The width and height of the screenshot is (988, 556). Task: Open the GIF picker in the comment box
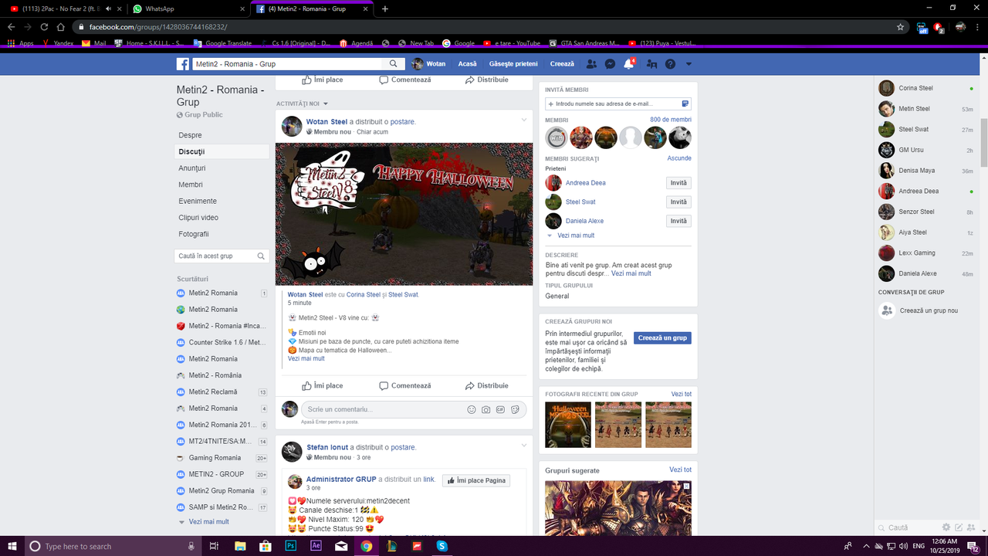point(500,409)
